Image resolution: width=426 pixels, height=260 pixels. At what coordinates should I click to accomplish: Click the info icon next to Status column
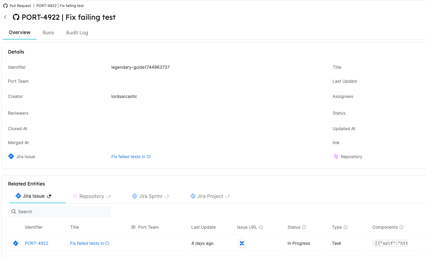coord(304,227)
